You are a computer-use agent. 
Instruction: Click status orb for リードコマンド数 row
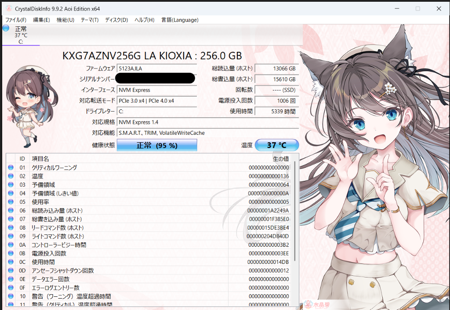tap(11, 227)
